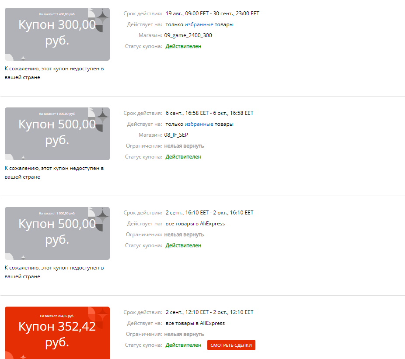
Task: Click На заказ от 2 400,00 руб. label
Action: 57,14
